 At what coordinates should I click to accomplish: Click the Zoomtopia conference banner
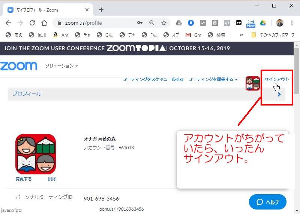147,48
